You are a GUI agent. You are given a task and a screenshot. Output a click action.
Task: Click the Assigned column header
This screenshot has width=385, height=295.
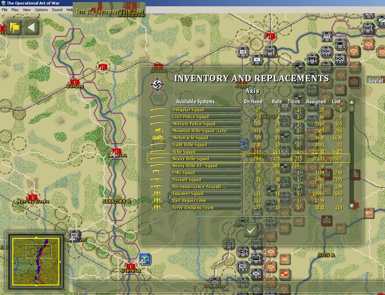[x=316, y=102]
